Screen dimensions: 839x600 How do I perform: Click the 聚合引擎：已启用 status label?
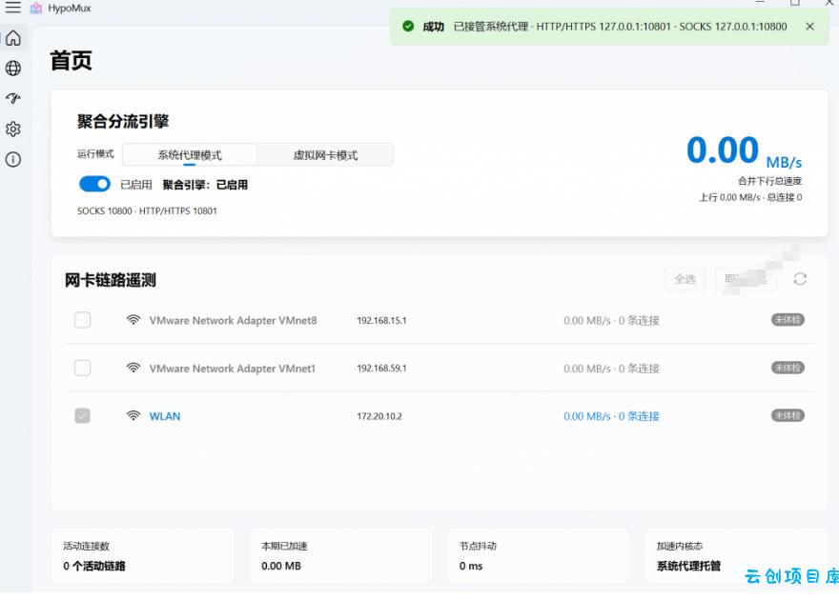tap(205, 185)
